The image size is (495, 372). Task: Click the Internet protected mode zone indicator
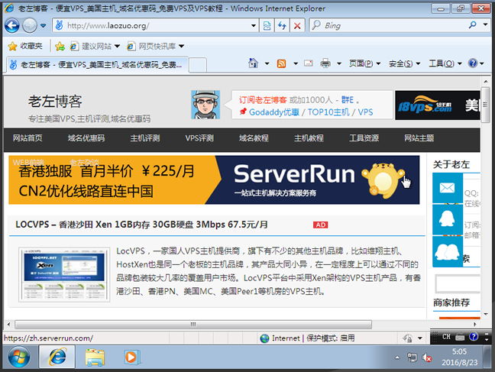pyautogui.click(x=307, y=338)
